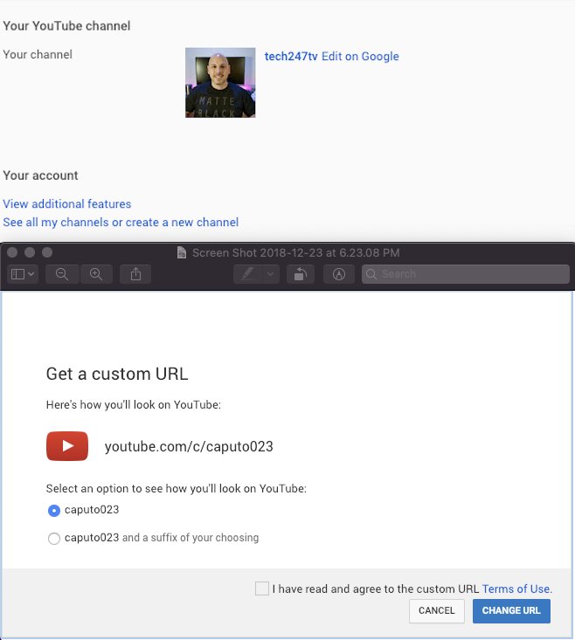Click the CHANGE URL button
575x640 pixels.
point(511,610)
